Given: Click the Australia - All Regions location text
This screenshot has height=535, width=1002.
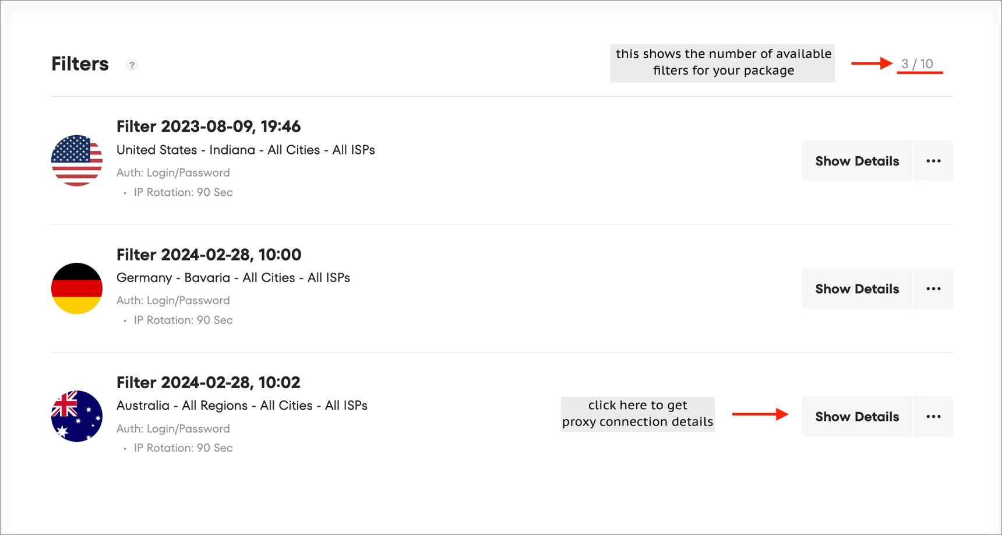Looking at the screenshot, I should [242, 406].
